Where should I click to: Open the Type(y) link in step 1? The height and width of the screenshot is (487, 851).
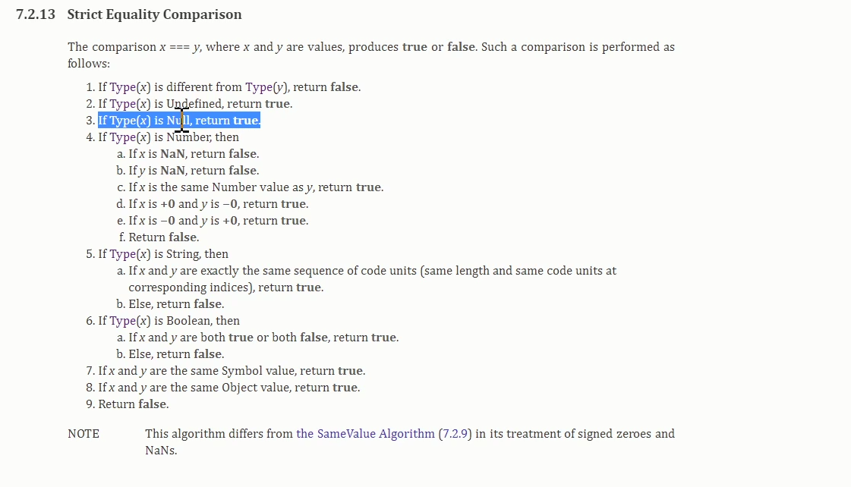tap(266, 87)
